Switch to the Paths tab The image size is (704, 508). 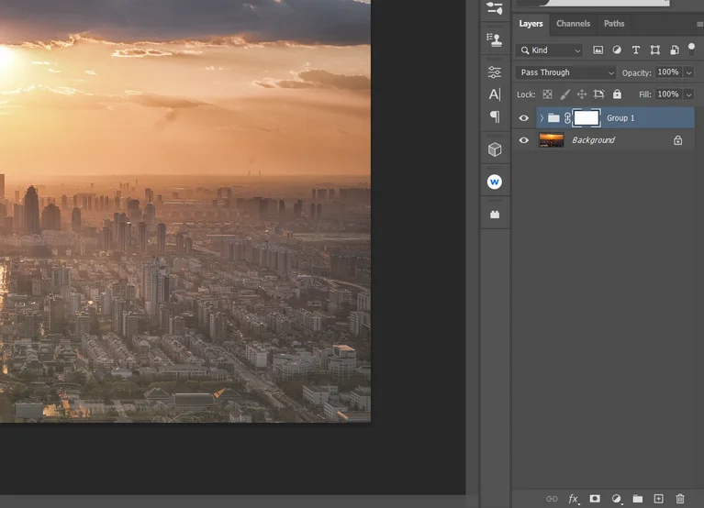coord(614,24)
